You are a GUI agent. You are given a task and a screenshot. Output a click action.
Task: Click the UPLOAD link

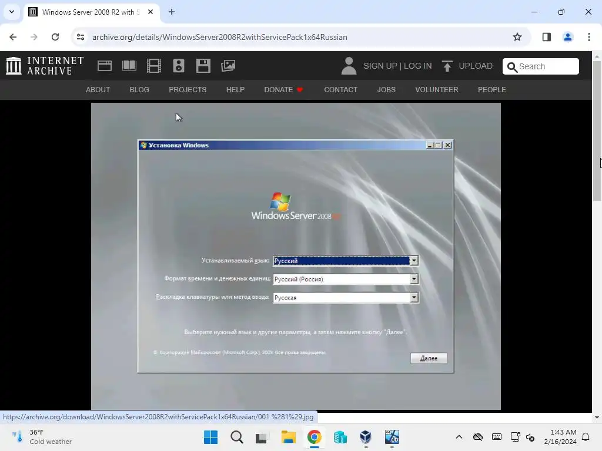tap(476, 66)
